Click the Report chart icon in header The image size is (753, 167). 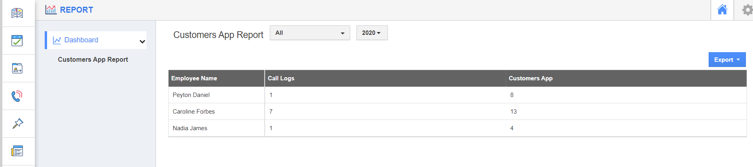pyautogui.click(x=51, y=10)
